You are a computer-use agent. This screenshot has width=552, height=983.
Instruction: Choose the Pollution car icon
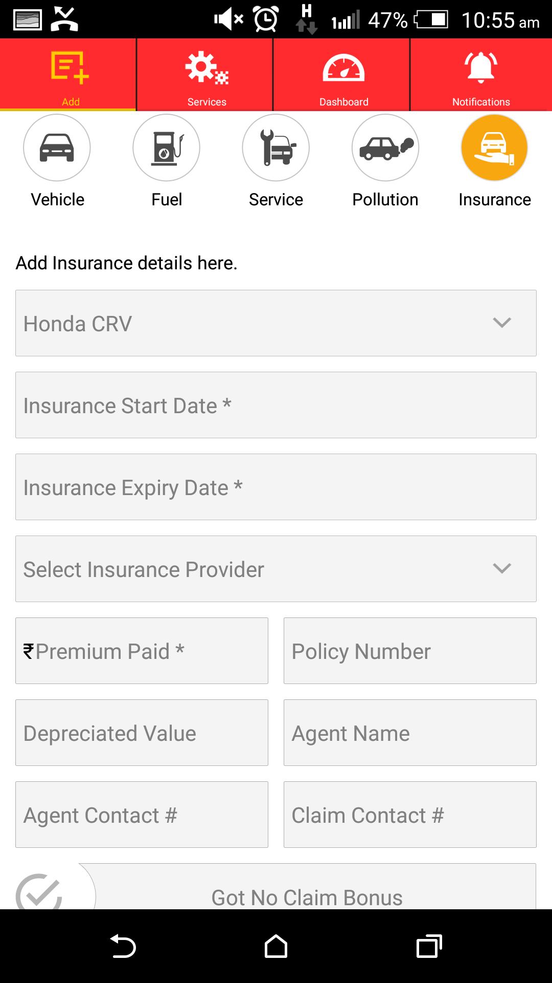[x=385, y=147]
